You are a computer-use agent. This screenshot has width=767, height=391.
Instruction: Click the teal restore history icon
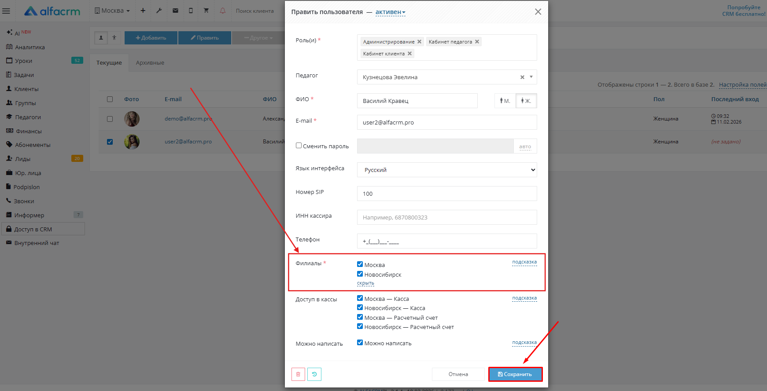[314, 374]
